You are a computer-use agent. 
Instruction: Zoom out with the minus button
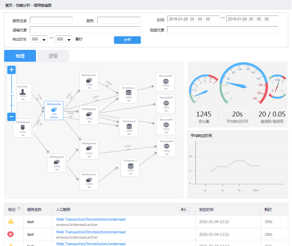(x=11, y=117)
